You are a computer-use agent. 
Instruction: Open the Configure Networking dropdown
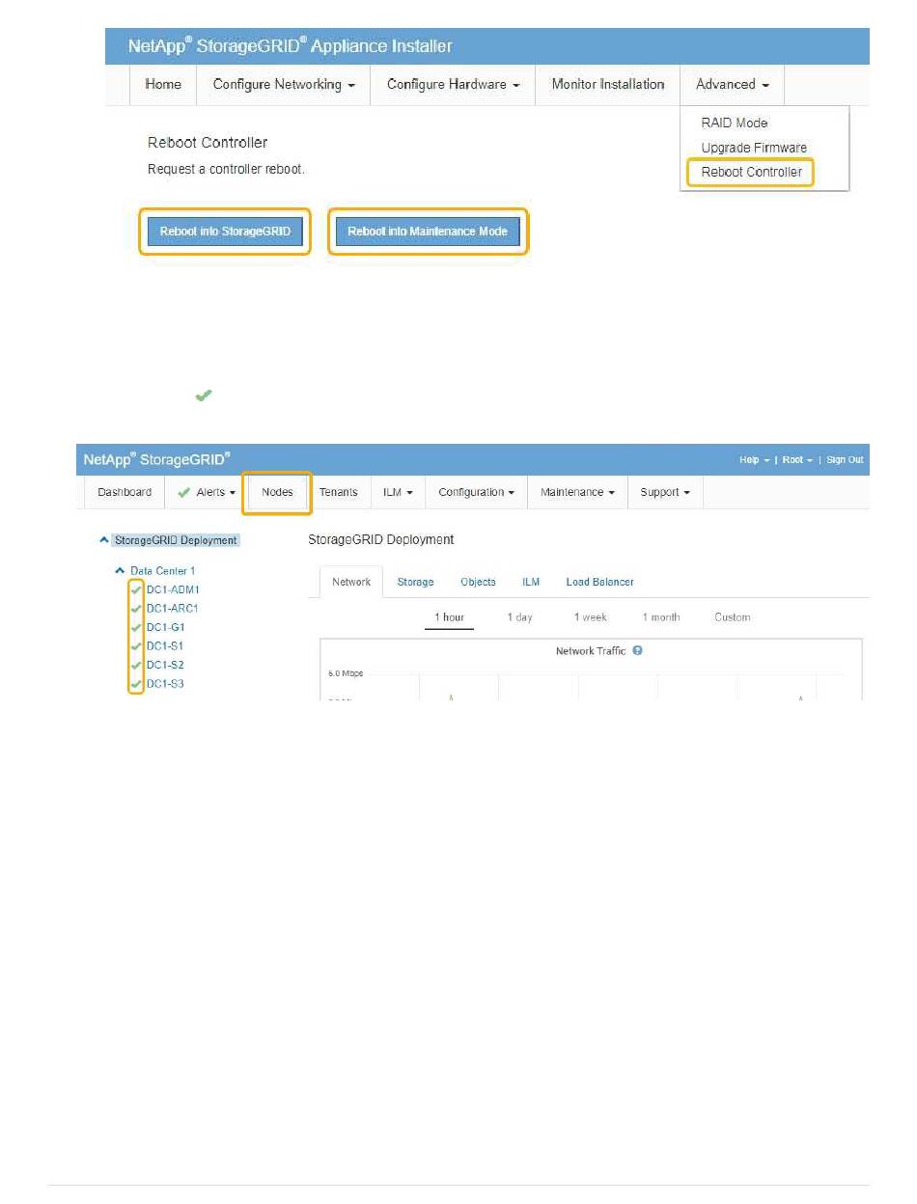[x=284, y=85]
